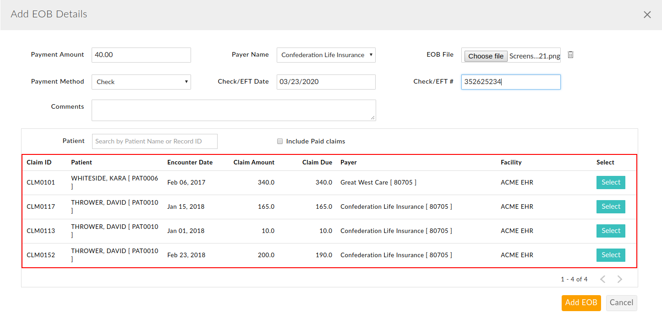Click the Jan 01, 2018 encounter date
Image resolution: width=662 pixels, height=323 pixels.
click(186, 231)
